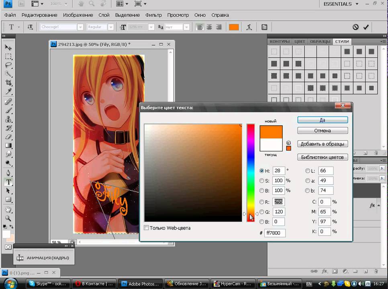Align text right
The width and height of the screenshot is (388, 289).
click(219, 27)
